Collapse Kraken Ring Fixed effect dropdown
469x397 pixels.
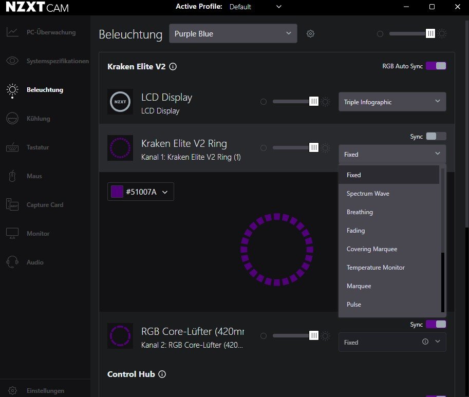tap(392, 154)
